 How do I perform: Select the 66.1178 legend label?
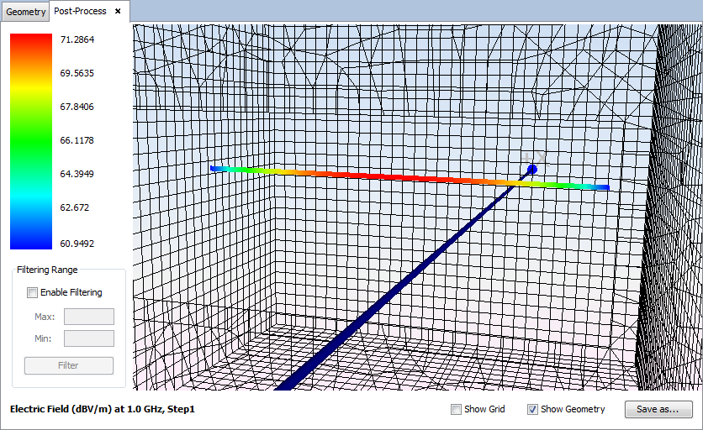coord(77,140)
